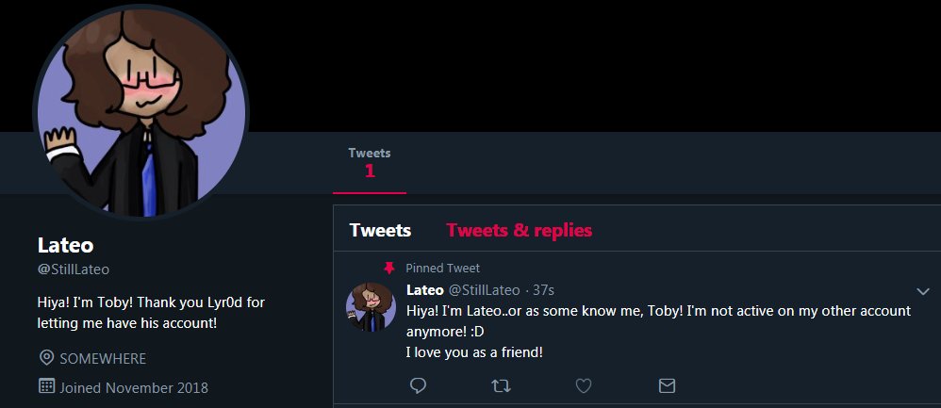Click the red pinned tweet pushpin icon

[x=388, y=268]
